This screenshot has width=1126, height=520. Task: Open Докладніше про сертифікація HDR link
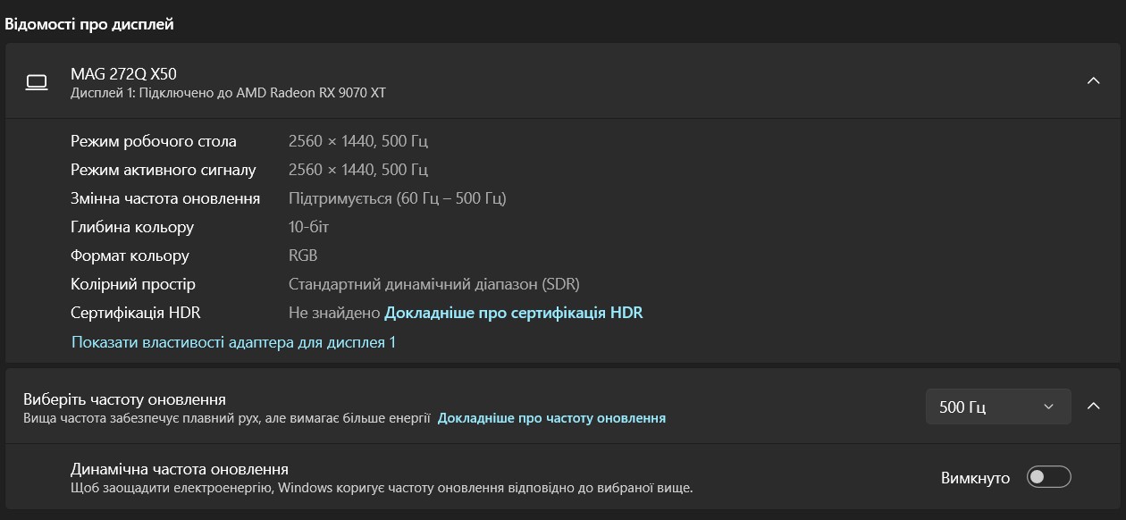pos(513,313)
